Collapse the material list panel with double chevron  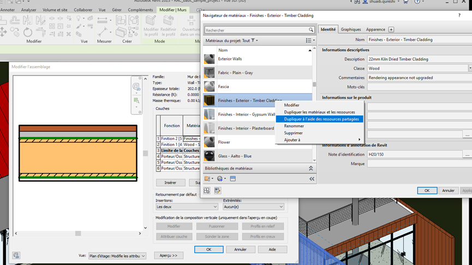[312, 178]
